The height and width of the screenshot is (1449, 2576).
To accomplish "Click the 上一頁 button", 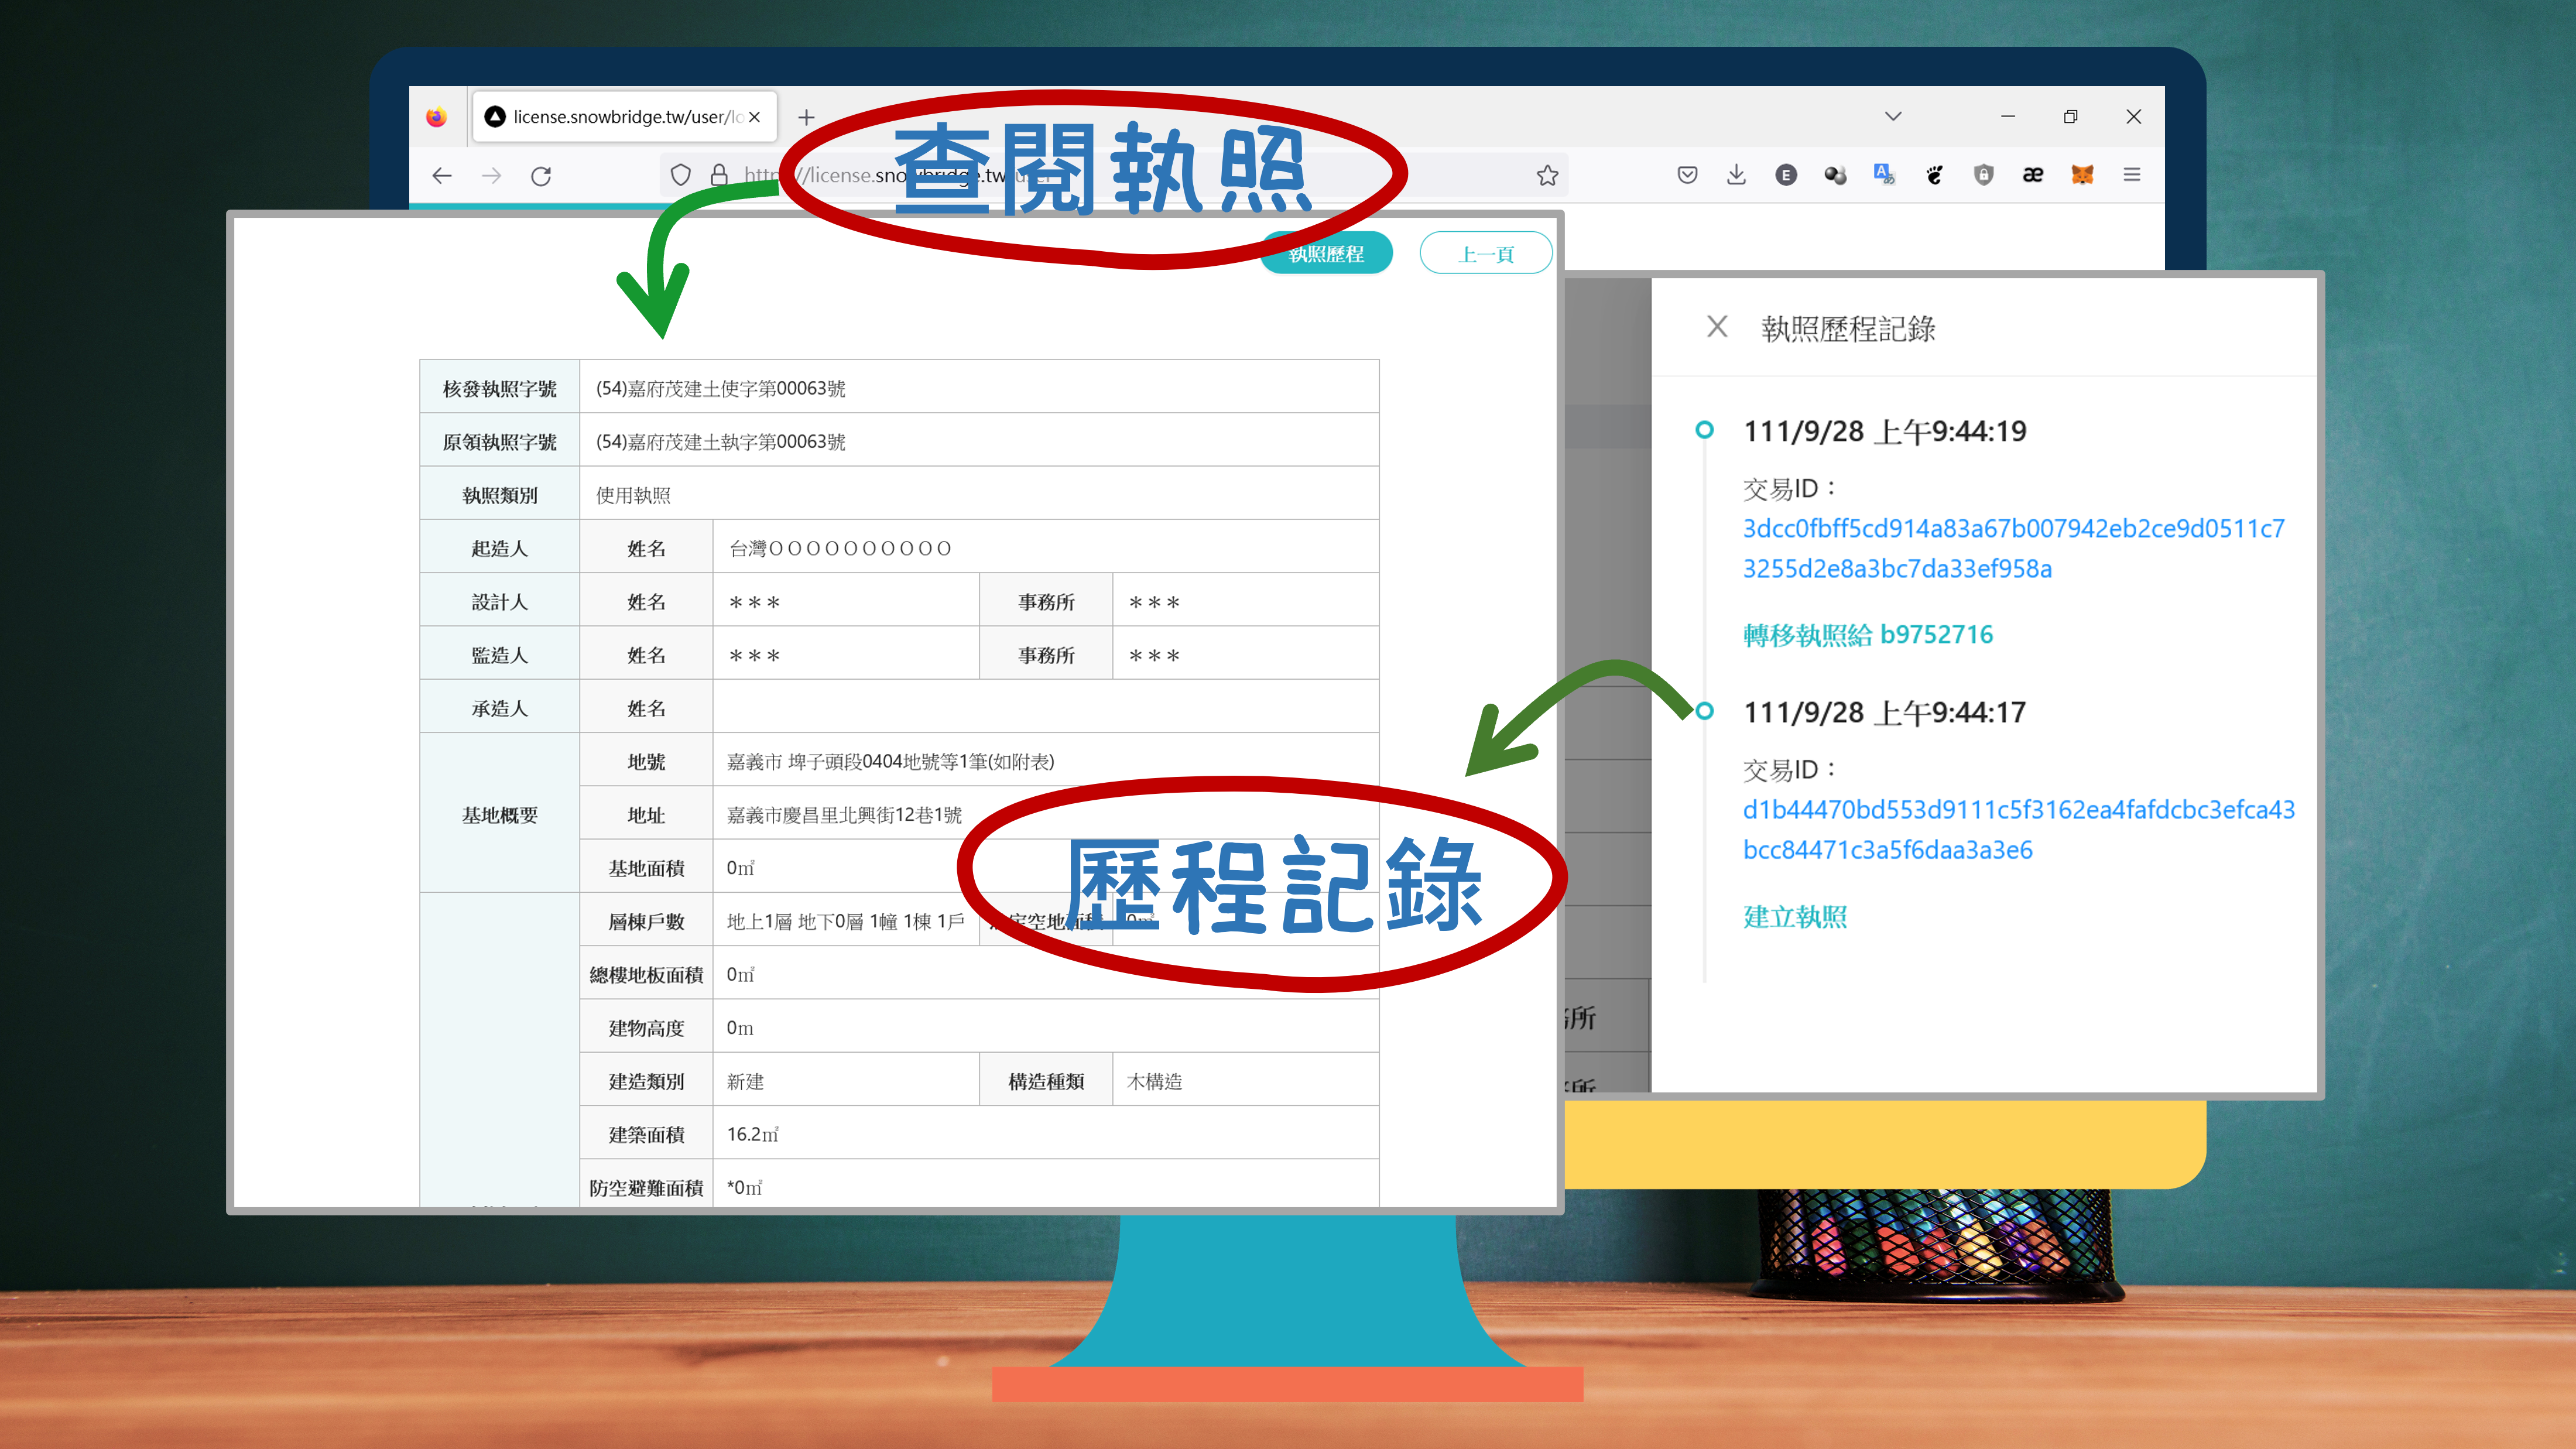I will [x=1485, y=254].
